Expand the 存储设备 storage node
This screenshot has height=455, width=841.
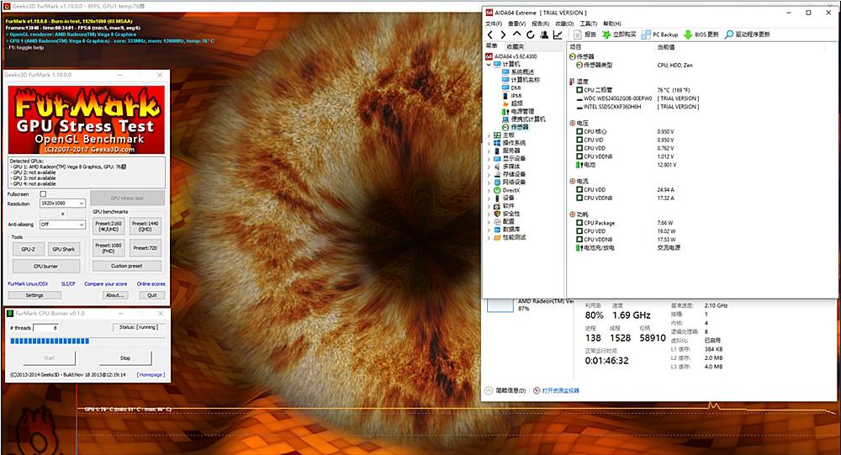[489, 174]
